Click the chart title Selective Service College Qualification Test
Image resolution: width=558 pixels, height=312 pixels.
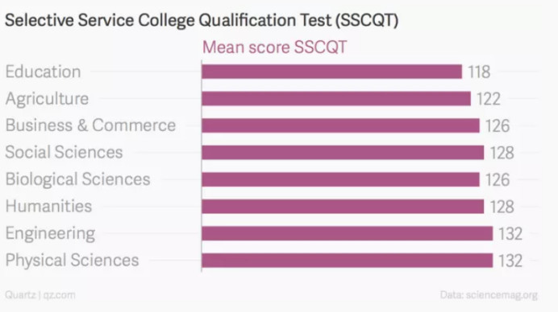tap(202, 20)
